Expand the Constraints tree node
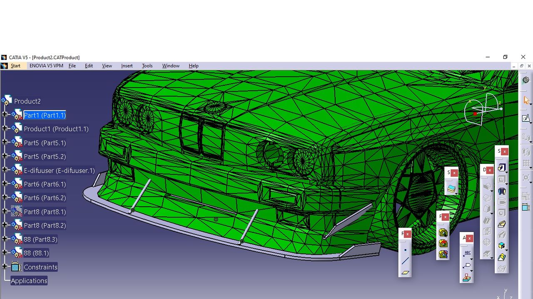 tap(5, 267)
